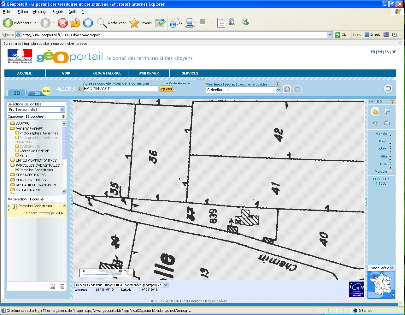Open help icon beside Aller à
The height and width of the screenshot is (315, 405).
79,89
